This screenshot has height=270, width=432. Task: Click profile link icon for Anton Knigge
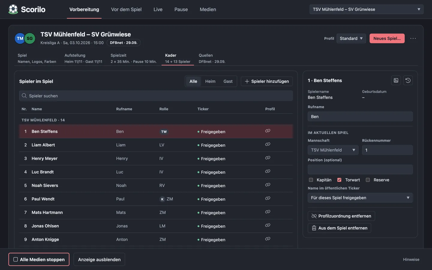point(268,239)
